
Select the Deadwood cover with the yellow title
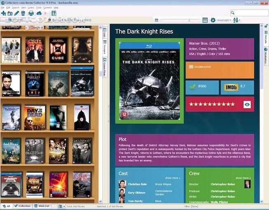(x=58, y=151)
